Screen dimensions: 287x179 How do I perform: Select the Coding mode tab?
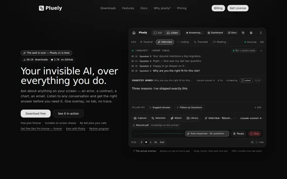(183, 42)
